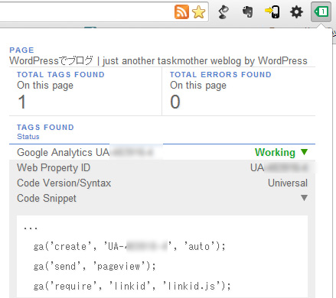Click the TOTAL TAGS FOUND count
The width and height of the screenshot is (336, 298).
tap(21, 102)
